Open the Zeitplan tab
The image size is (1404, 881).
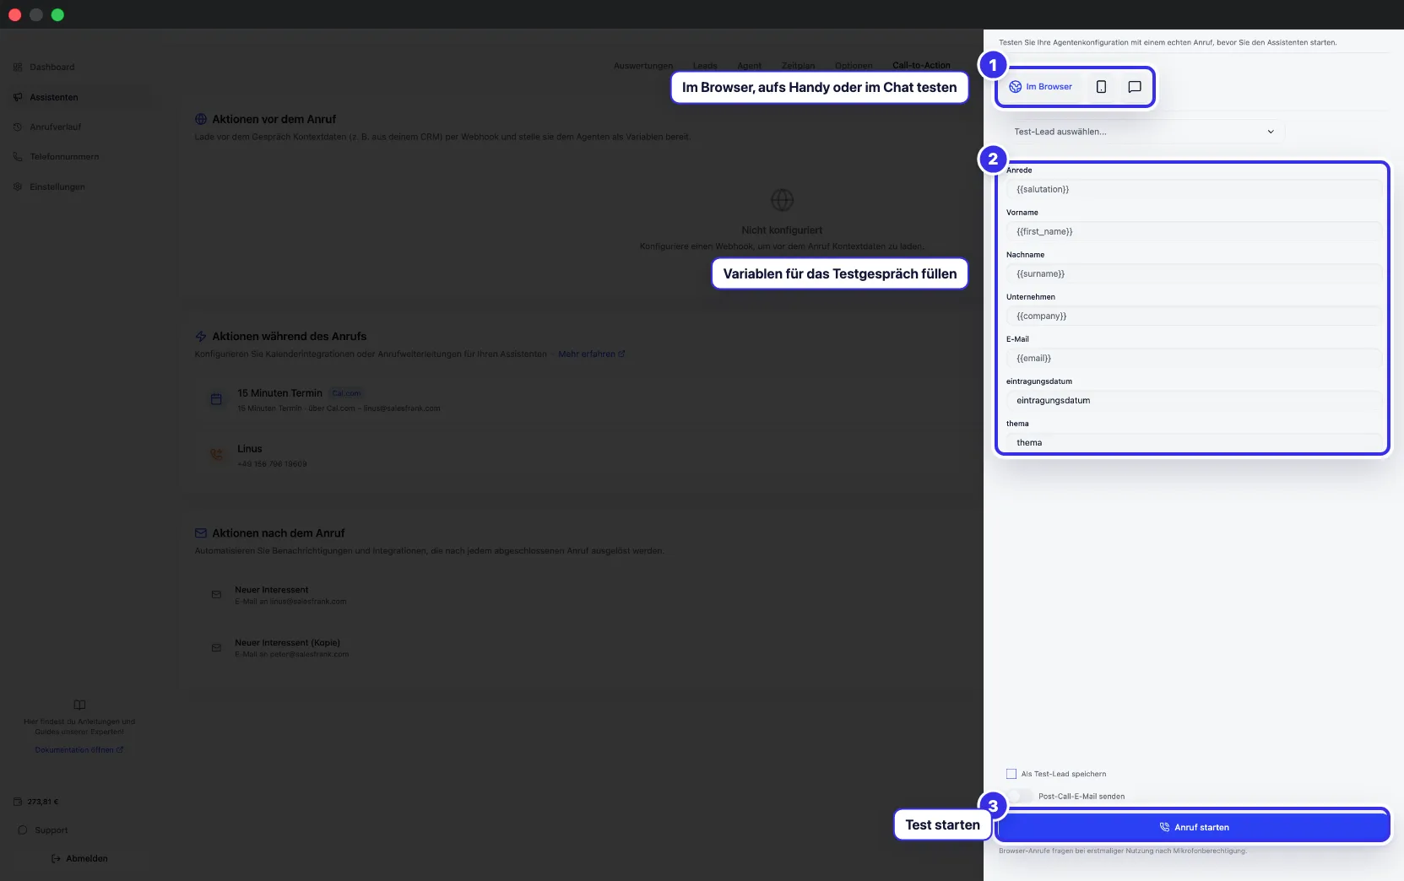click(798, 66)
